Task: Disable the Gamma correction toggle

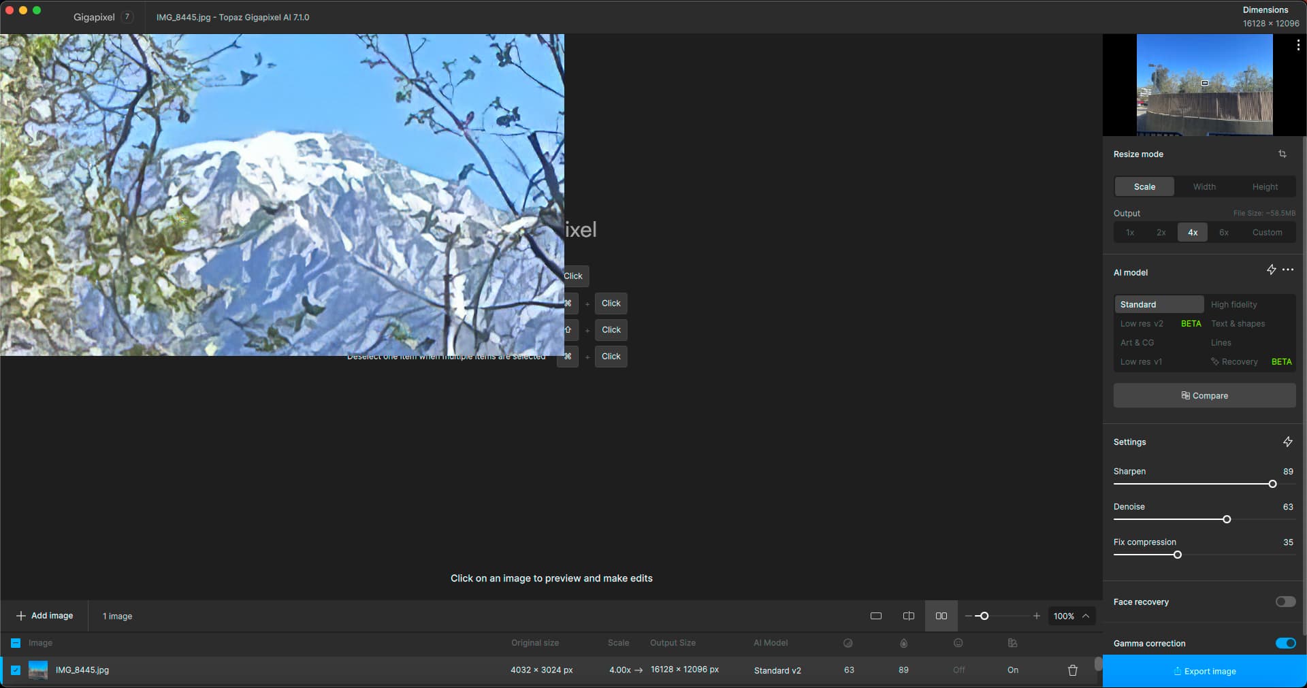Action: [1285, 643]
